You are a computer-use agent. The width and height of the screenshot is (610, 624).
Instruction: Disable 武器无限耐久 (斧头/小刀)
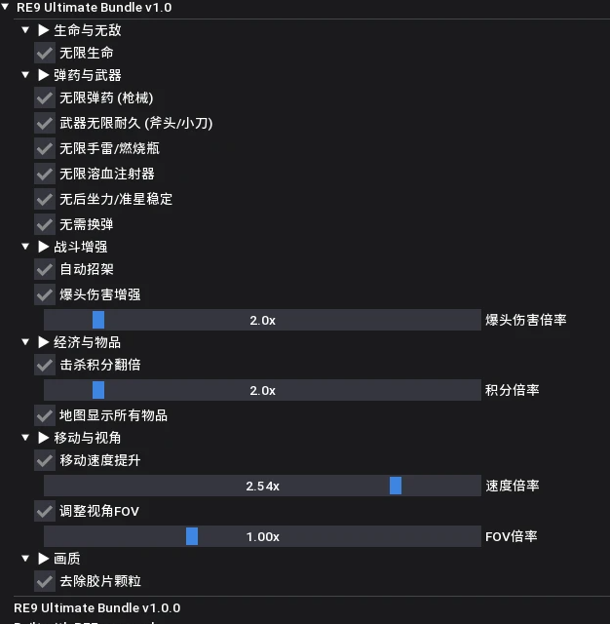coord(45,123)
